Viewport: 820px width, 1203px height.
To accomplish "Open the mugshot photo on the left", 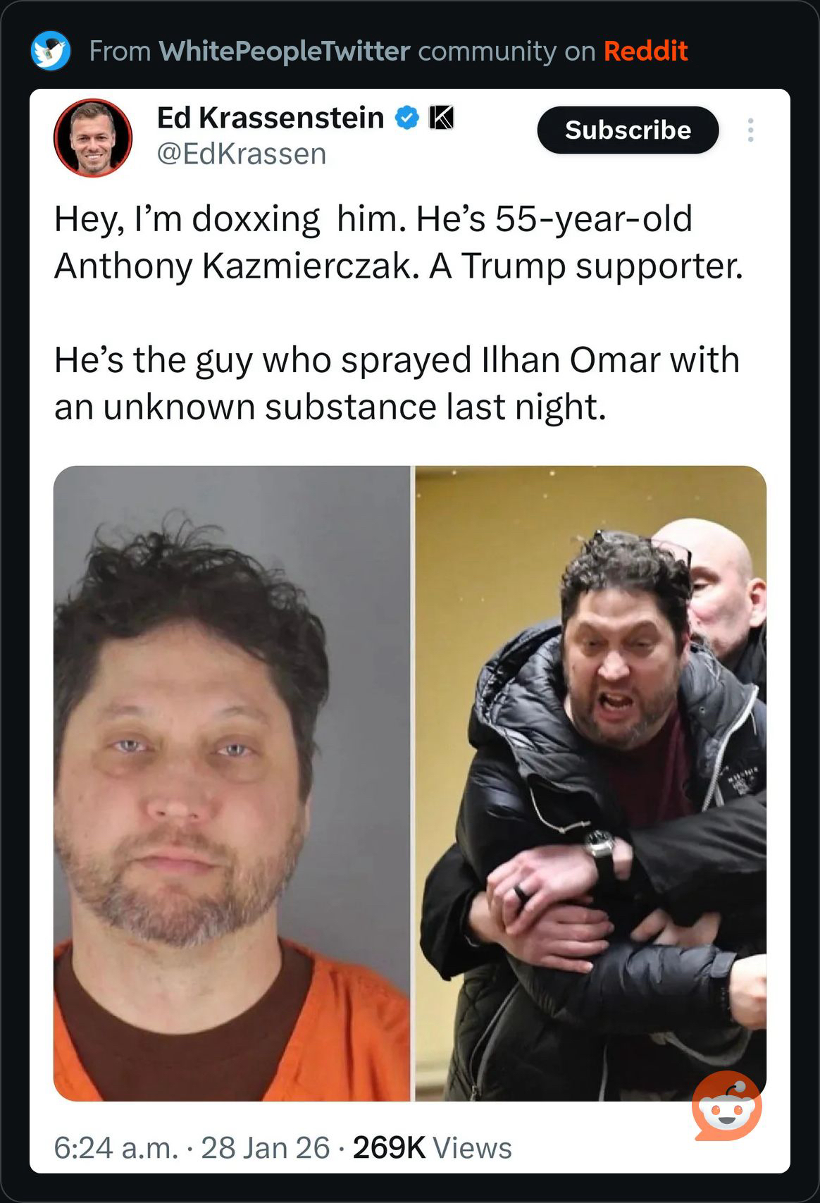I will click(232, 783).
